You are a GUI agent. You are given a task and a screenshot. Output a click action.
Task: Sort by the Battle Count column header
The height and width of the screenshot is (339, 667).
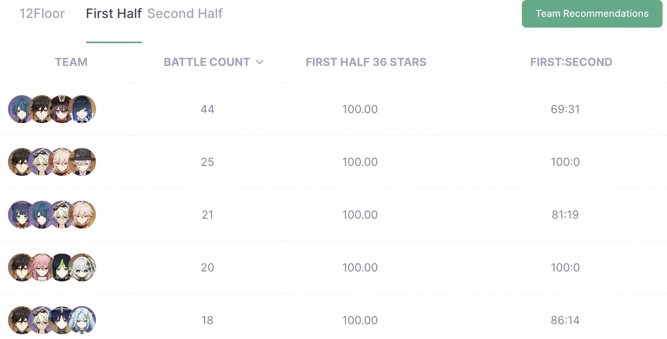click(207, 62)
